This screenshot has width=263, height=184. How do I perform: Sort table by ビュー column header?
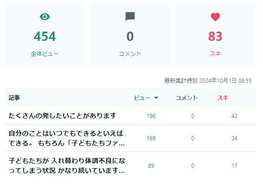pos(142,98)
